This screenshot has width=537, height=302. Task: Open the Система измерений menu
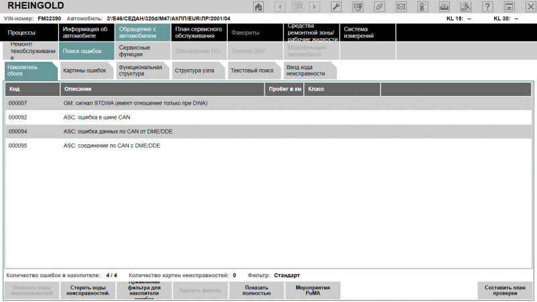point(367,32)
